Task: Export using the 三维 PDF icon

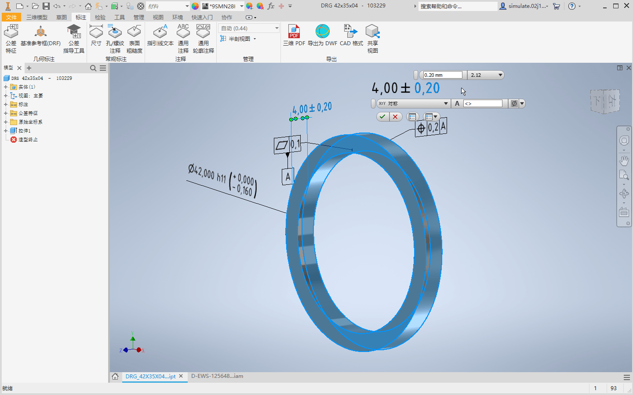Action: click(x=294, y=36)
